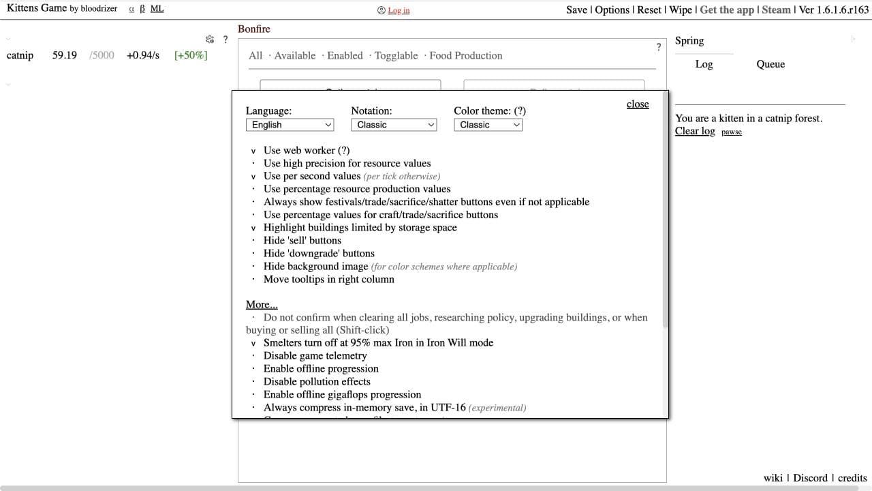Toggle Use web worker option
872x491 pixels.
pos(300,150)
